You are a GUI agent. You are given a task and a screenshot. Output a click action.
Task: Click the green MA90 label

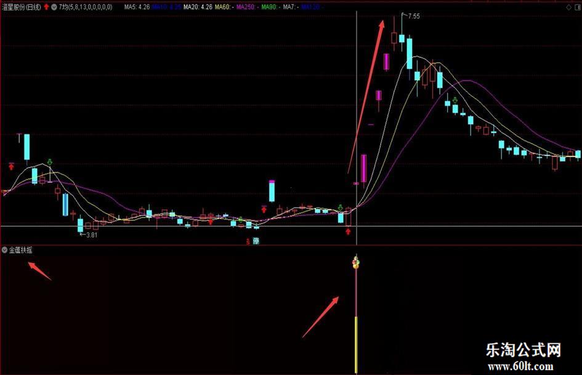(x=271, y=7)
